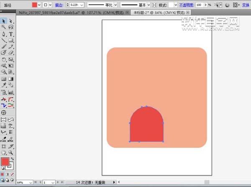This screenshot has height=187, width=251.
Task: Reset to default fill and stroke
Action: [x=3, y=169]
